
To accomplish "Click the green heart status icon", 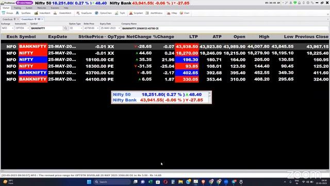I will [x=295, y=3].
